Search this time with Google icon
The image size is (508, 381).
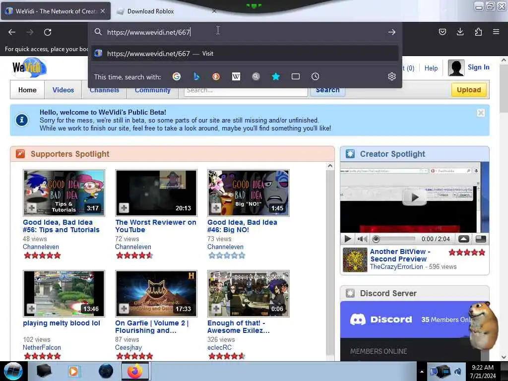(x=177, y=76)
